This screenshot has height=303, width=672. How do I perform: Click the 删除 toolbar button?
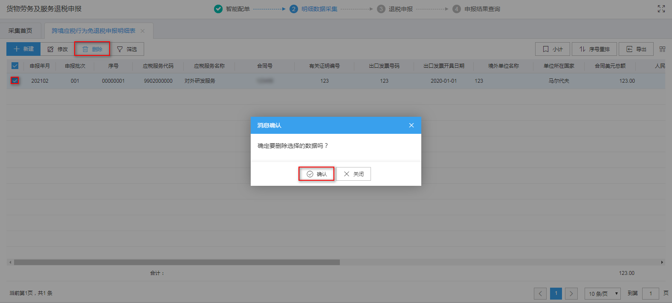[x=92, y=49]
